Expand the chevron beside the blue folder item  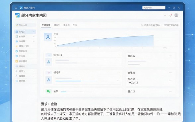coord(34,41)
